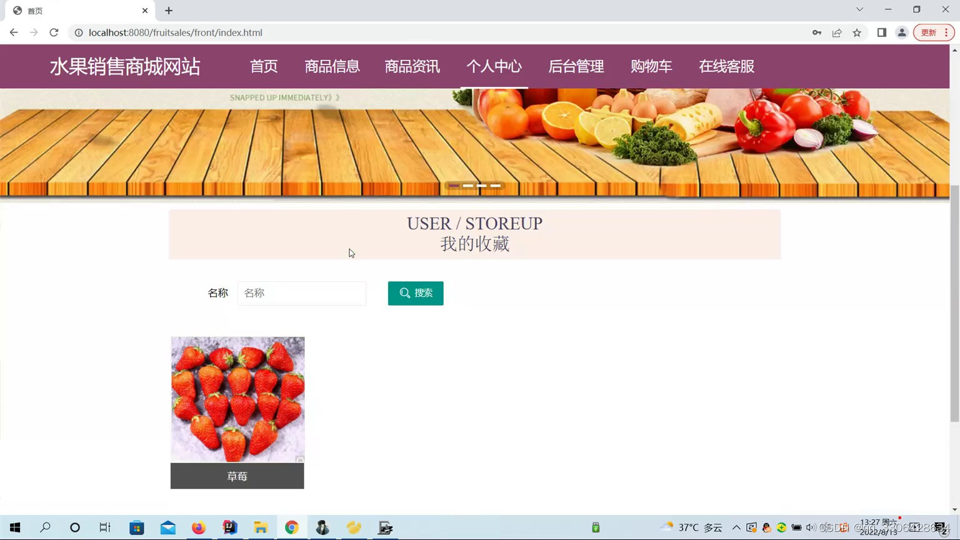Open the saved passwords key icon

pos(817,32)
